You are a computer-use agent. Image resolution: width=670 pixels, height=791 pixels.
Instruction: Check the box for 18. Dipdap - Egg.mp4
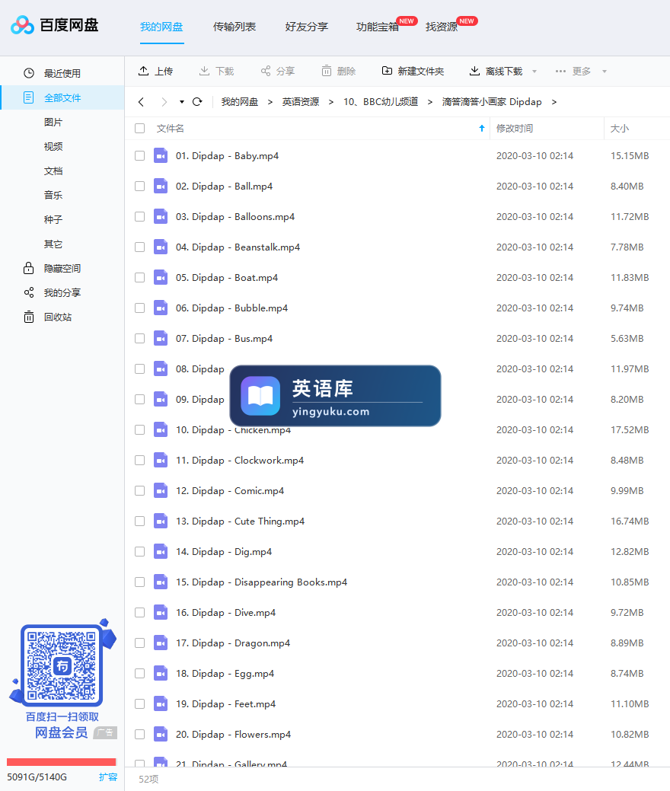coord(140,673)
